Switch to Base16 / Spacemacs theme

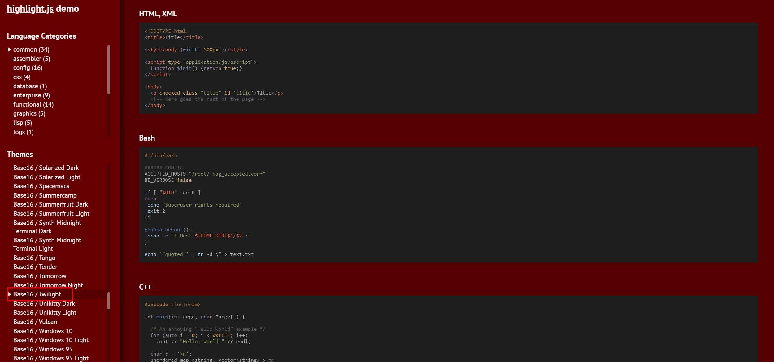click(x=41, y=186)
